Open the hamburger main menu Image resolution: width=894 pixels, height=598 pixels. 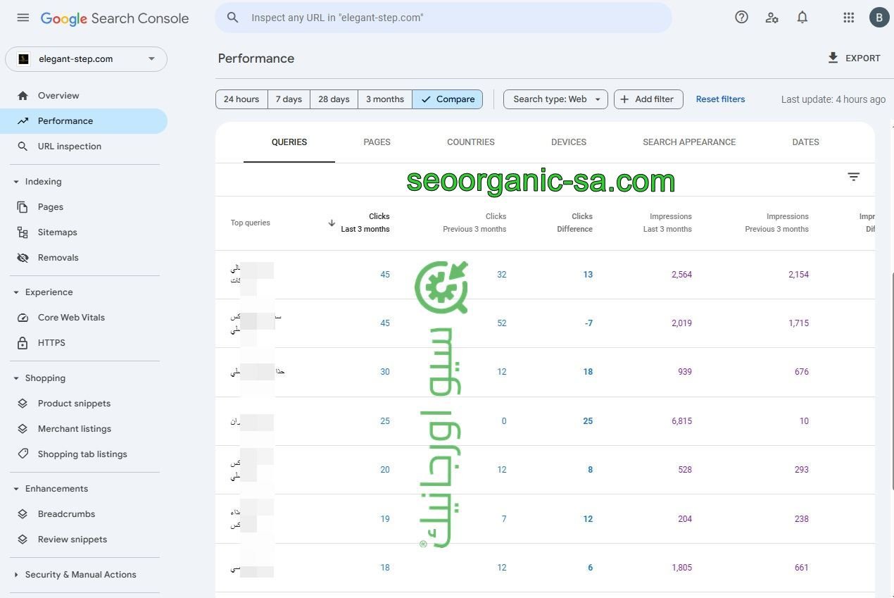(23, 18)
